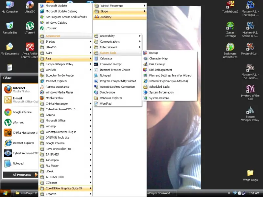Screen dimensions: 263x197
Task: Open Set Program Access and Defaults
Action: coord(65,17)
